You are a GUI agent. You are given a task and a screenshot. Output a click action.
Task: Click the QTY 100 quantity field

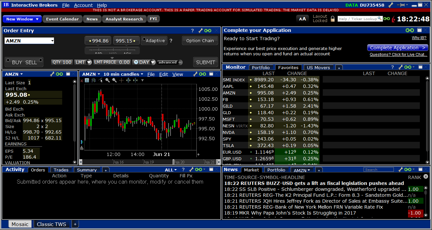click(x=62, y=62)
